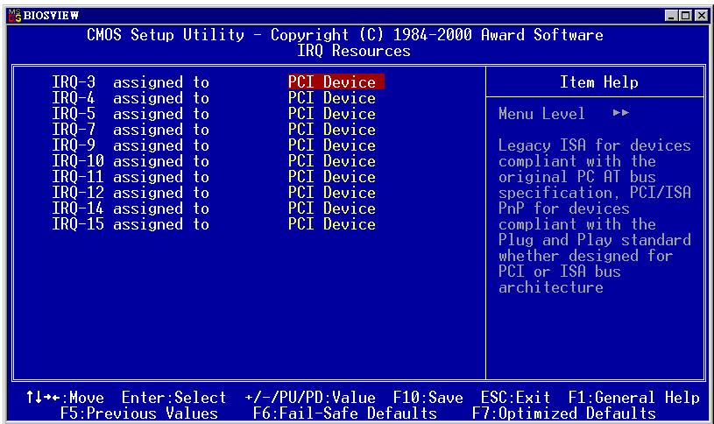Change the IRQ-5 PCI Device value

pos(332,114)
